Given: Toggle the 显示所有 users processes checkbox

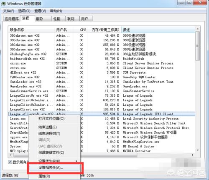Looking at the screenshot, I should [10, 162].
